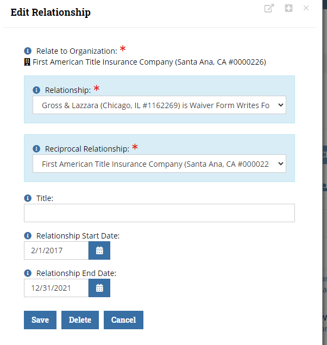Close the Edit Relationship dialog
The height and width of the screenshot is (345, 327).
pos(306,8)
